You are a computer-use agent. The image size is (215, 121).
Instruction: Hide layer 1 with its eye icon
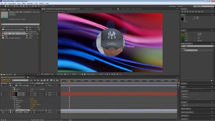tap(1, 85)
